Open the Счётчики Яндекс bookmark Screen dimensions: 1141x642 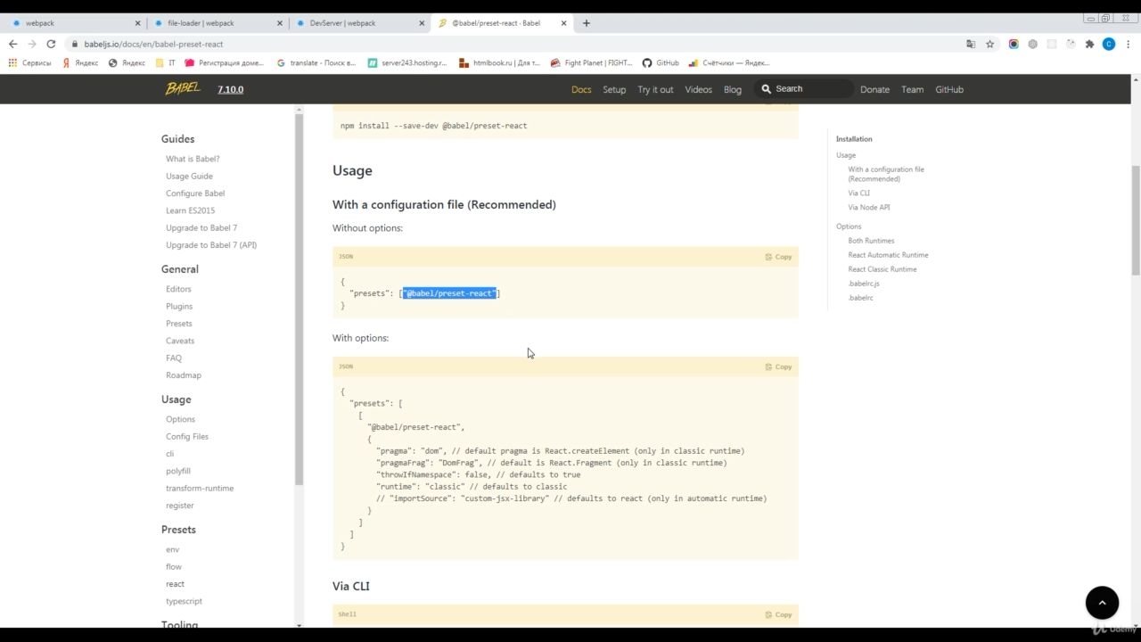point(729,62)
